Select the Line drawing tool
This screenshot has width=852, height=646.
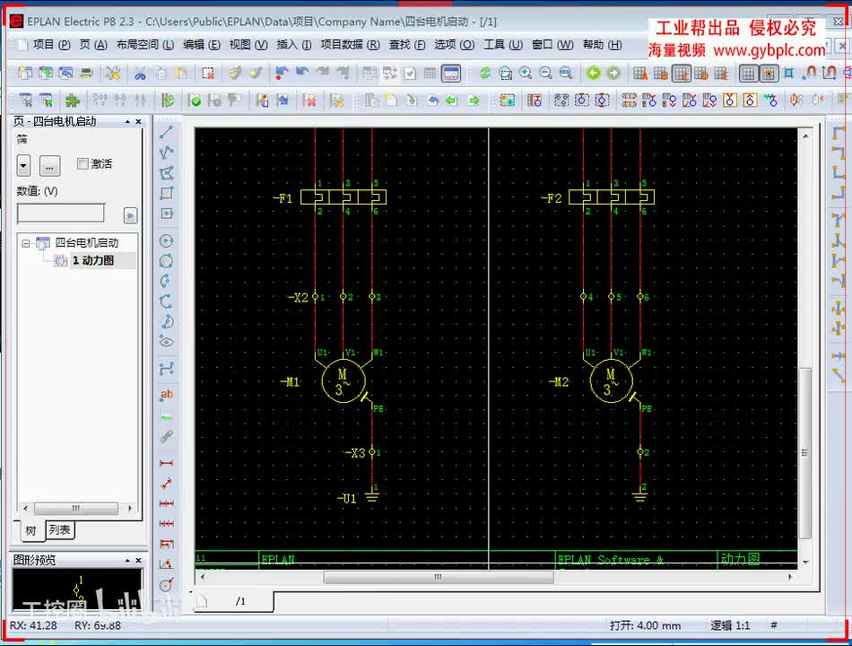pyautogui.click(x=166, y=132)
